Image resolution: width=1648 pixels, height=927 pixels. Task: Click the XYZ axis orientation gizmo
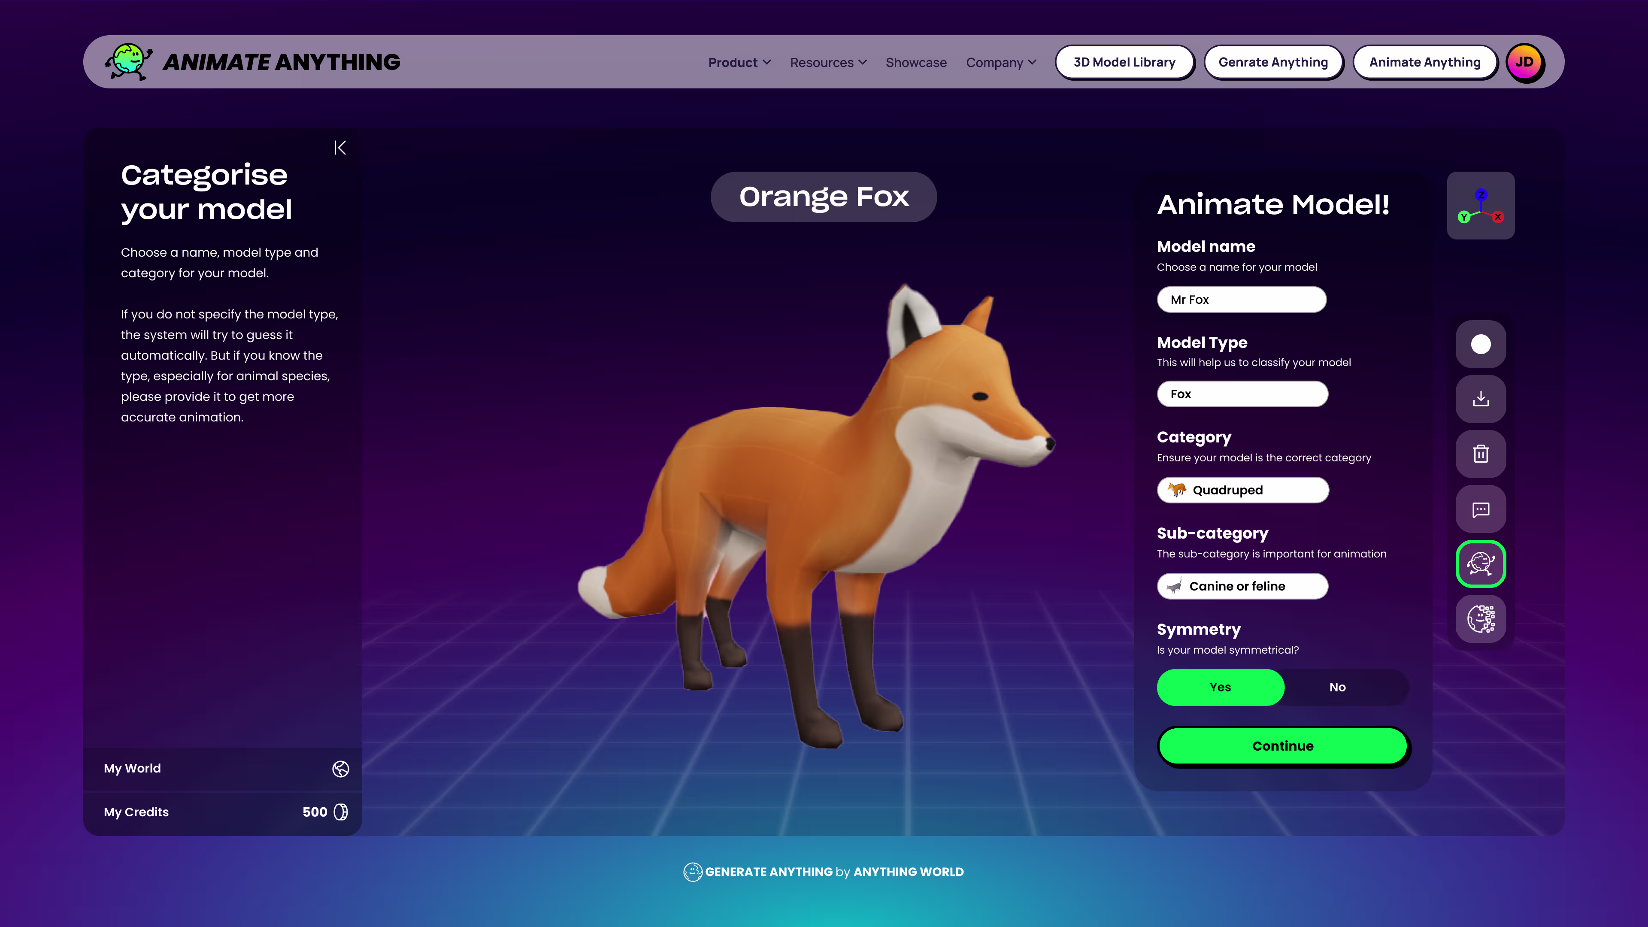[1480, 206]
